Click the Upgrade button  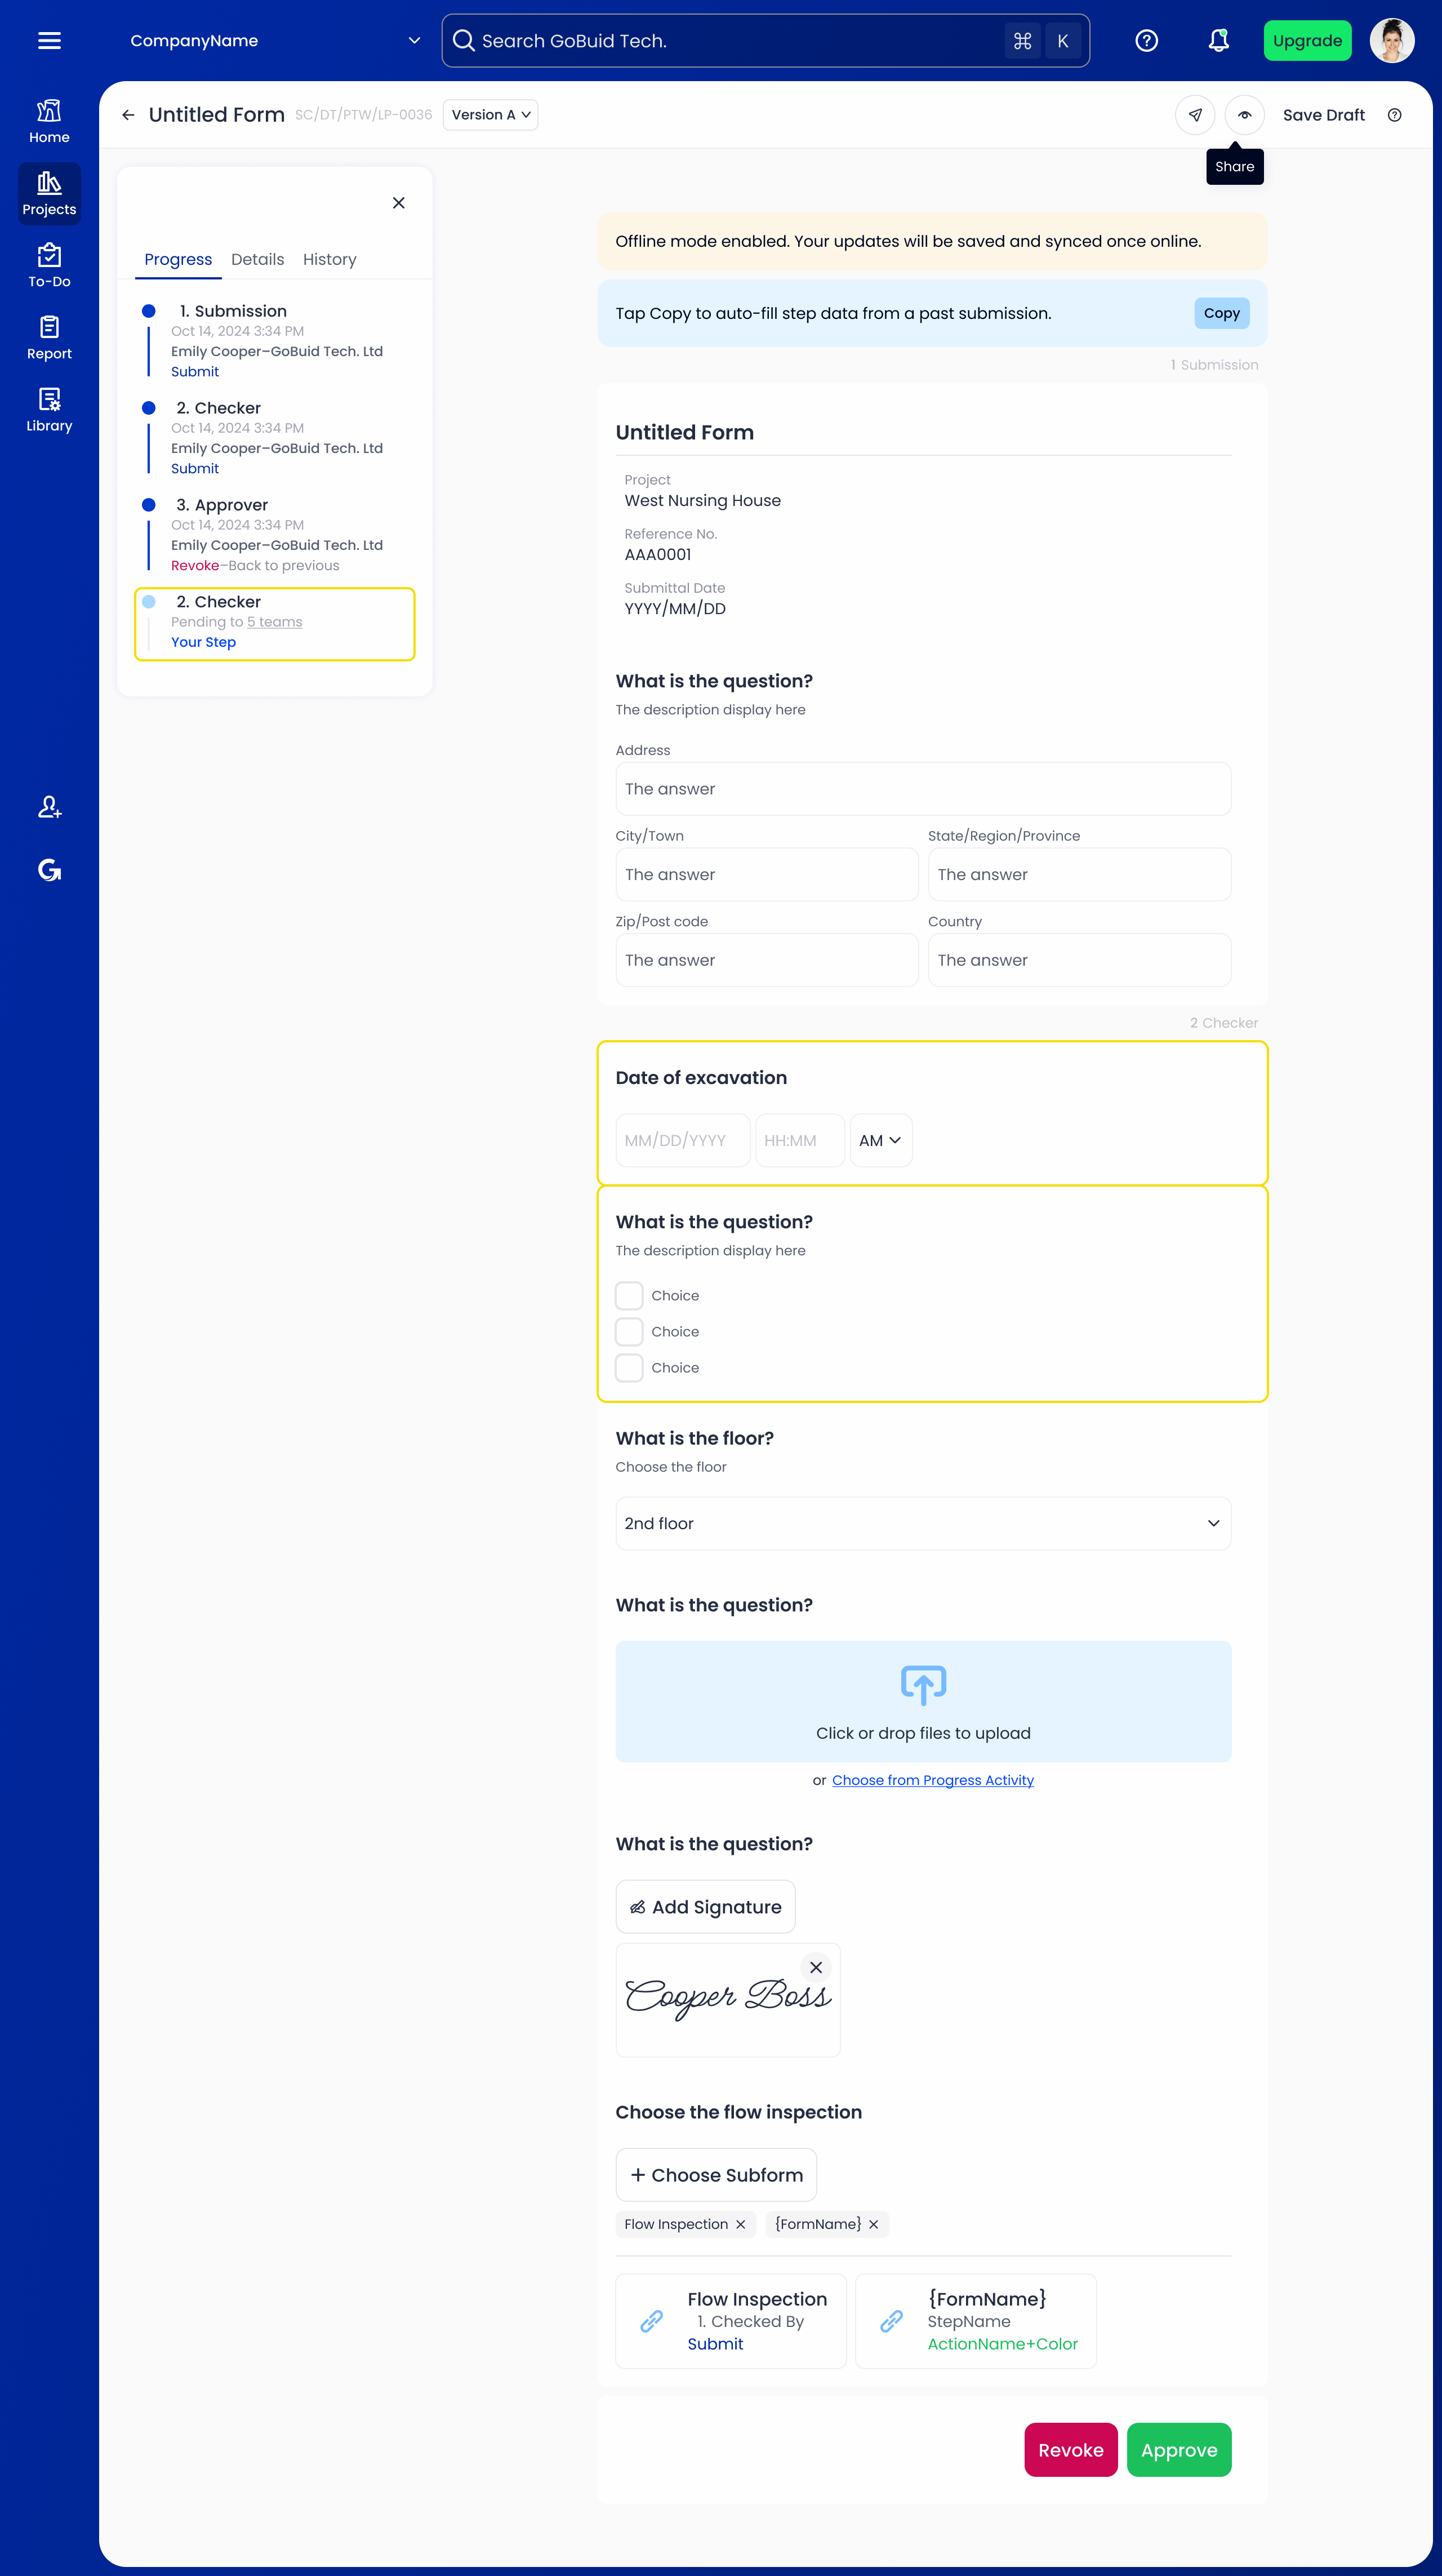point(1308,41)
